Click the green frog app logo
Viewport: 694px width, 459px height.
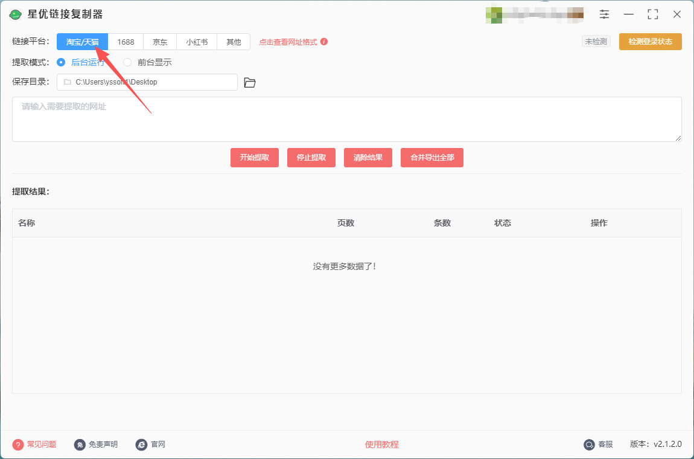[x=16, y=14]
